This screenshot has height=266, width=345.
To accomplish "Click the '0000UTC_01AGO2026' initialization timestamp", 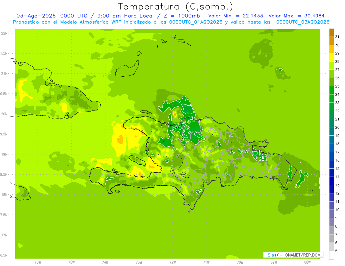I will coord(196,22).
